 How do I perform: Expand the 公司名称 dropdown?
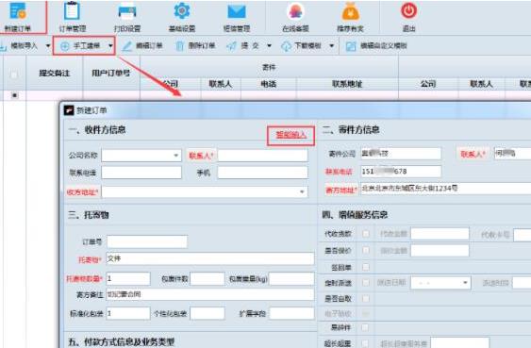(x=176, y=156)
